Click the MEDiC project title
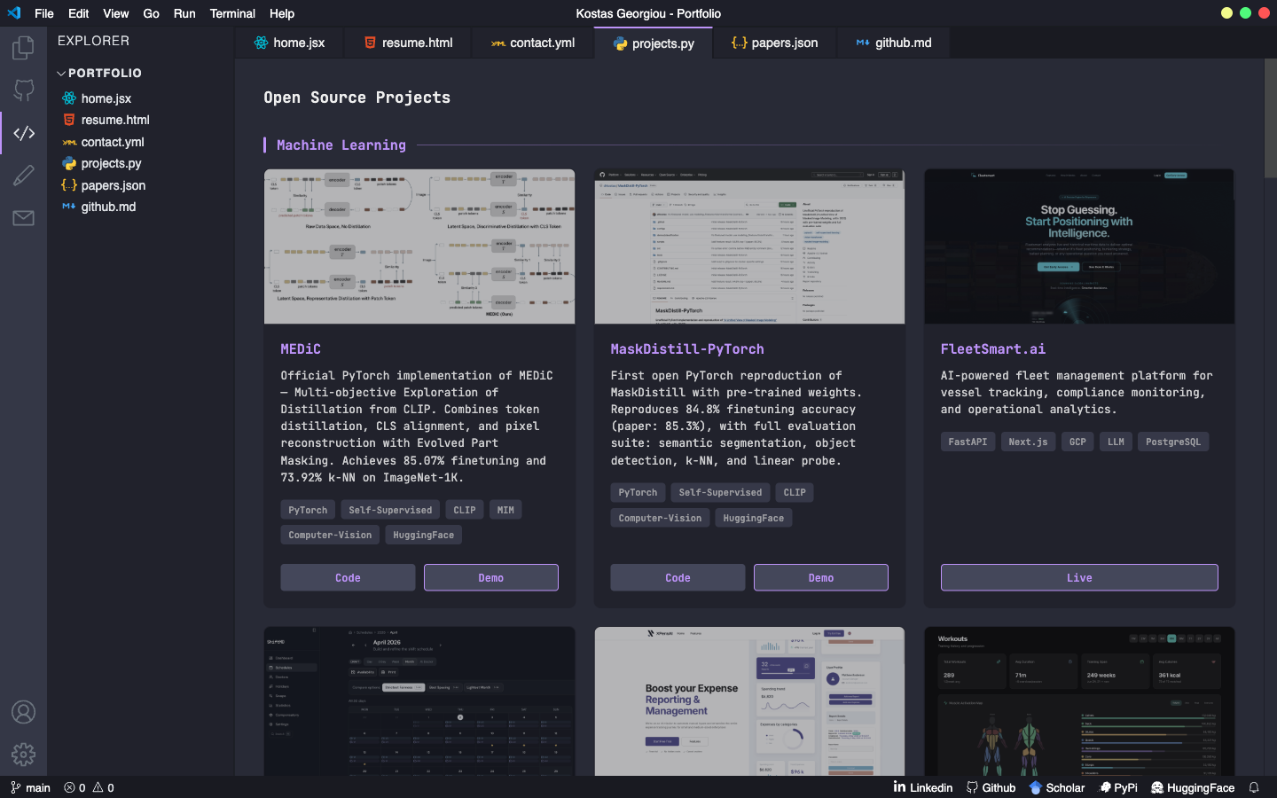 [301, 349]
